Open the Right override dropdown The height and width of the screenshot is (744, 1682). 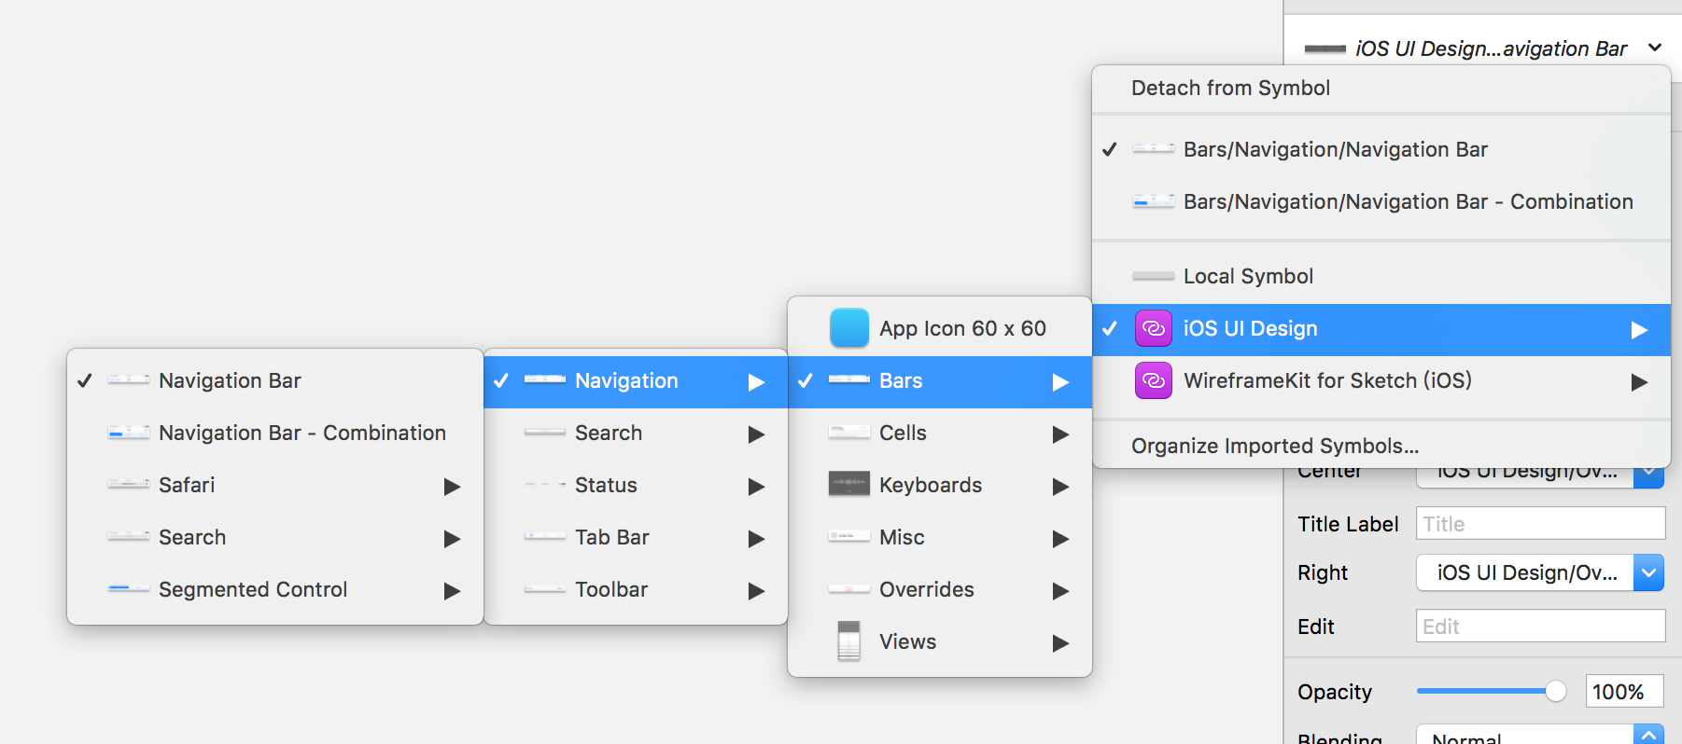(1540, 572)
